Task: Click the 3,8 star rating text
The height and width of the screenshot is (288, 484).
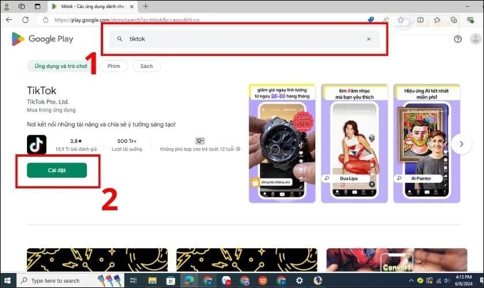Action: [x=76, y=141]
